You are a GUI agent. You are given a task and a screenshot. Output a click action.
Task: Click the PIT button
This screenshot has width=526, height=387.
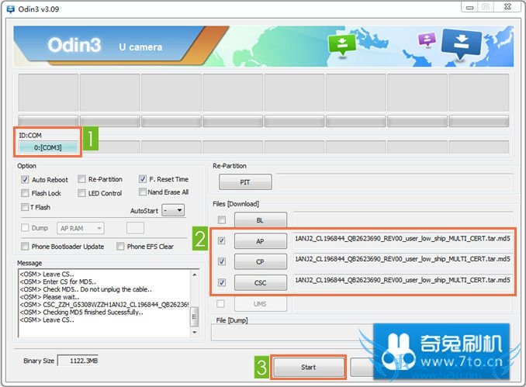[245, 182]
